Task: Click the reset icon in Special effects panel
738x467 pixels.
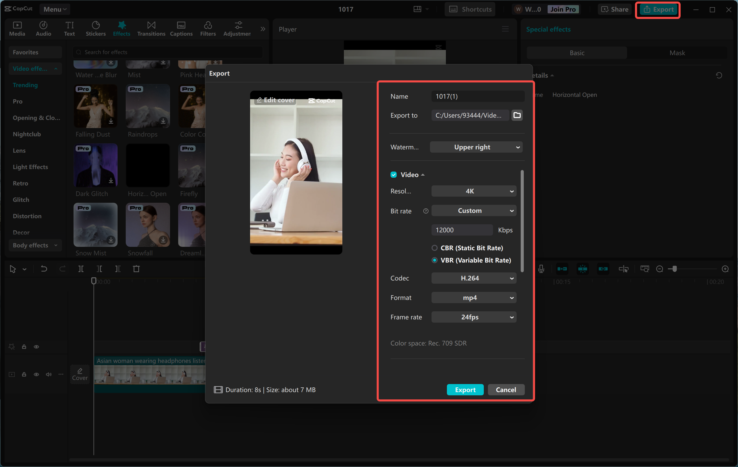Action: (x=719, y=75)
